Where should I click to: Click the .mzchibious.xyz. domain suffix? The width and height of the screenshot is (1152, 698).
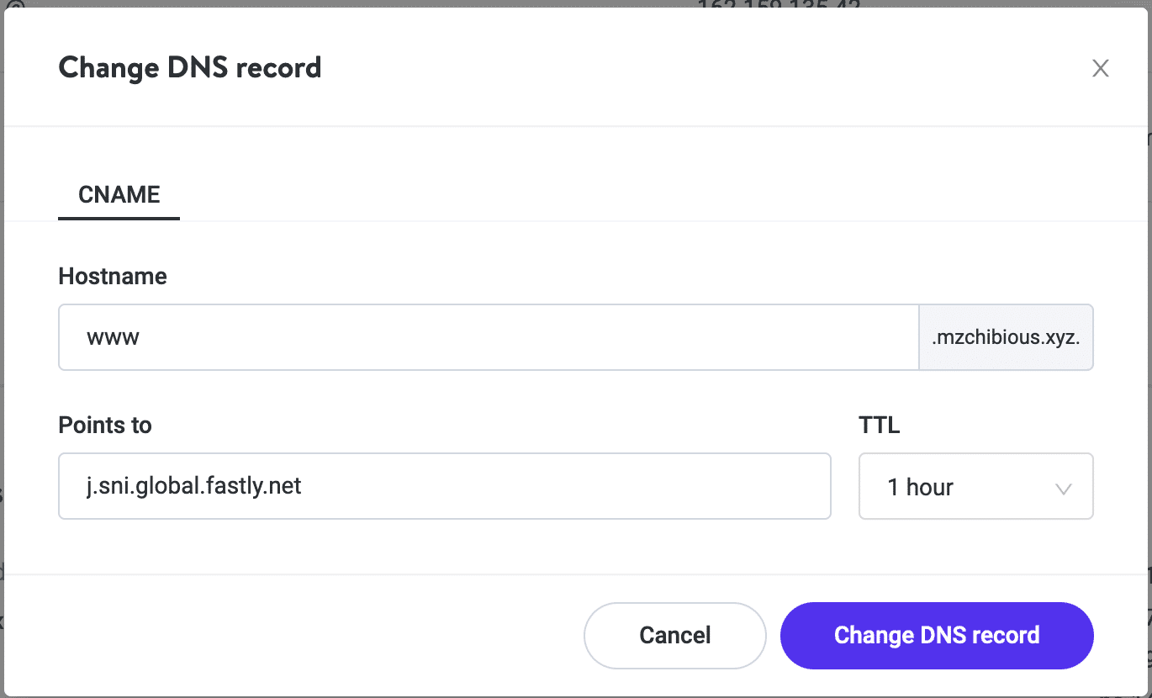pyautogui.click(x=1006, y=336)
